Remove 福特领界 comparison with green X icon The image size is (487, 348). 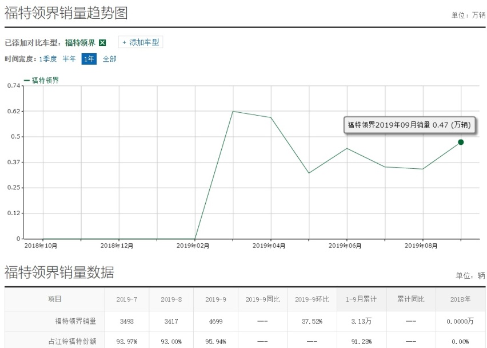coord(102,42)
